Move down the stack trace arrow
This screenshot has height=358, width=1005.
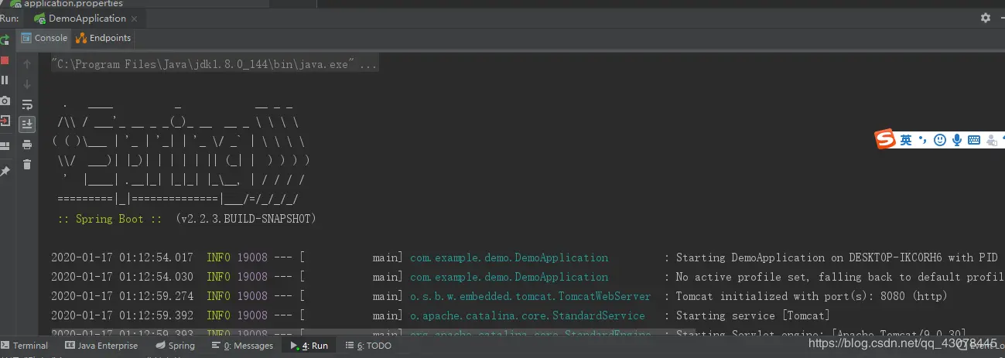pos(27,84)
